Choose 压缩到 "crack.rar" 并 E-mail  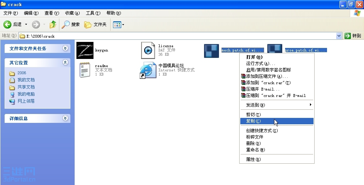277,96
